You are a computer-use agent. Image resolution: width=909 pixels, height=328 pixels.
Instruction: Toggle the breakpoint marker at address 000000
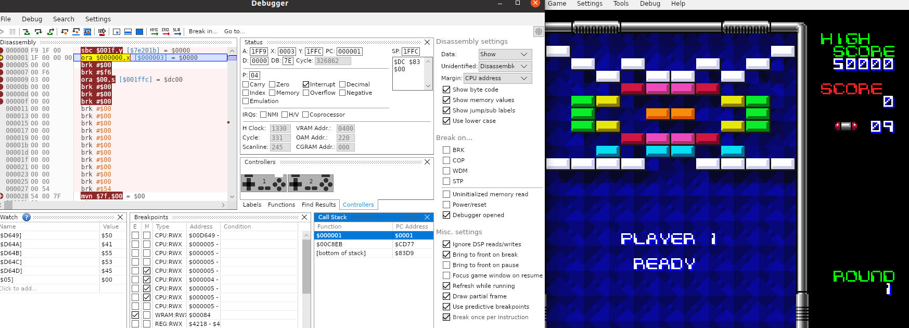coord(2,51)
